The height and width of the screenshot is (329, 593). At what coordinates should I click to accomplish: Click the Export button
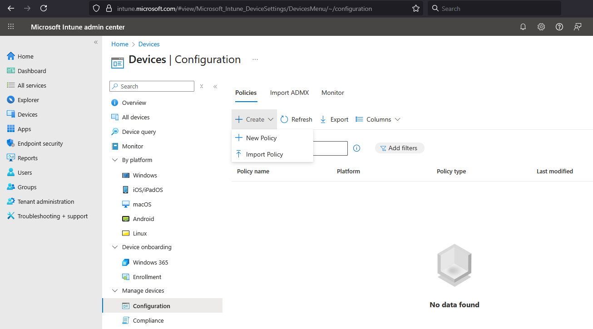click(334, 119)
